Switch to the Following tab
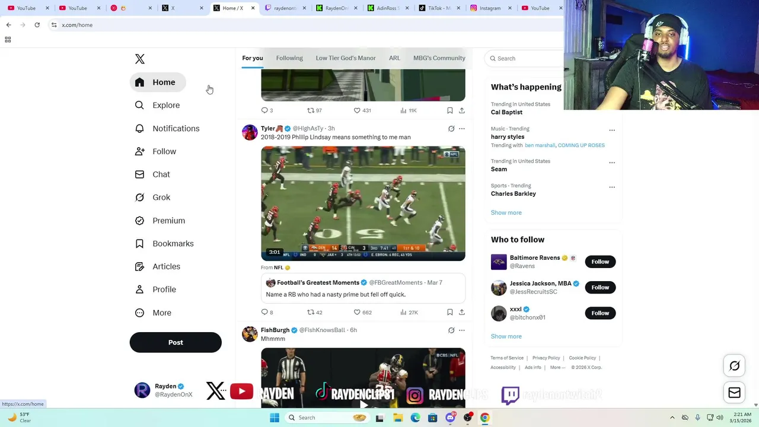Screen dimensions: 759x427 289,58
